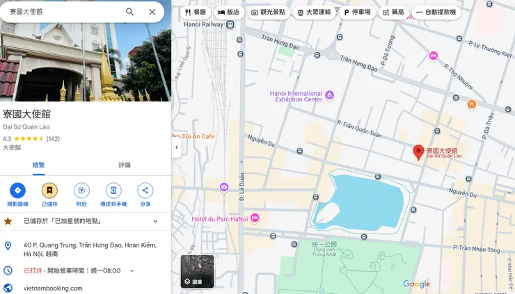Collapse the side panel with the arrow
The height and width of the screenshot is (294, 515).
(176, 147)
